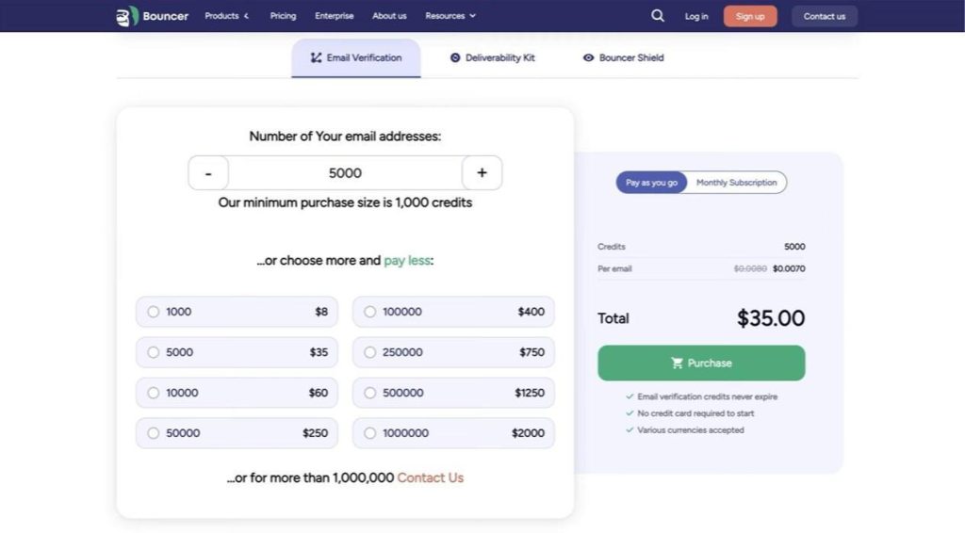The width and height of the screenshot is (965, 533).
Task: Click the minimum purchase size notice
Action: tap(345, 202)
